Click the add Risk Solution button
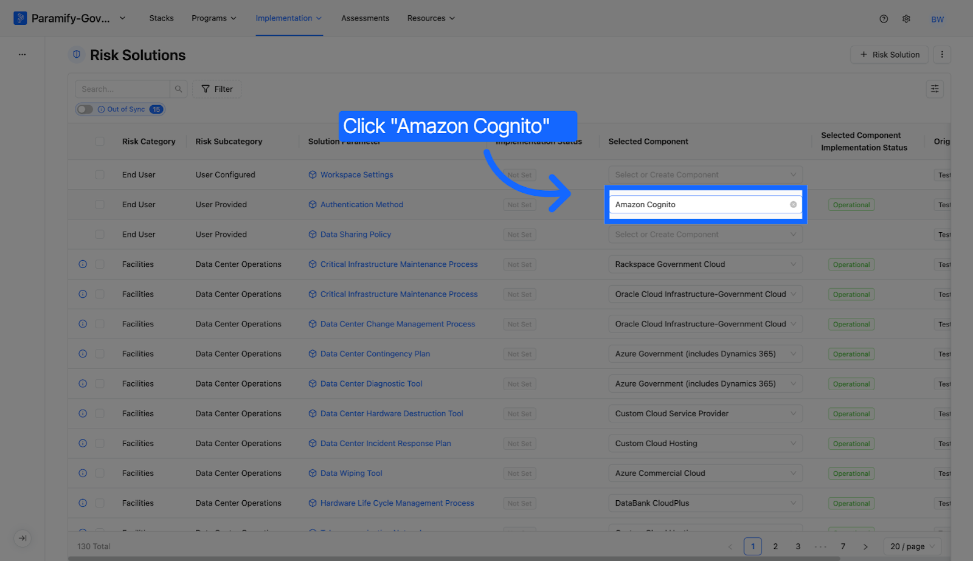Screen dimensions: 973x561 click(889, 55)
